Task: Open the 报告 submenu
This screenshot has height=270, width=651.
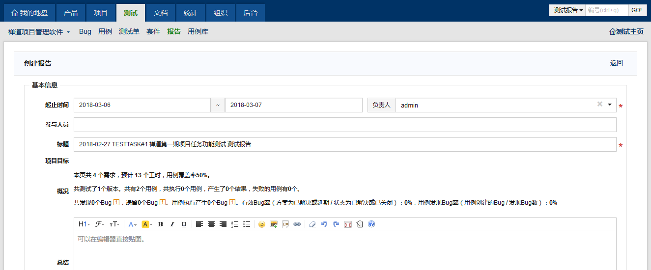Action: click(x=174, y=31)
